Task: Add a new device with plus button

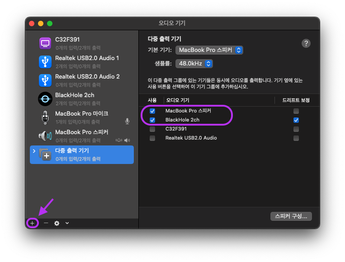Action: pyautogui.click(x=33, y=223)
